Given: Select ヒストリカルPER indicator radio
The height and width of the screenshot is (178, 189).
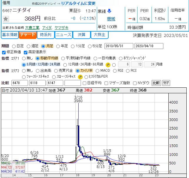Looking at the screenshot, I should coord(86,77).
